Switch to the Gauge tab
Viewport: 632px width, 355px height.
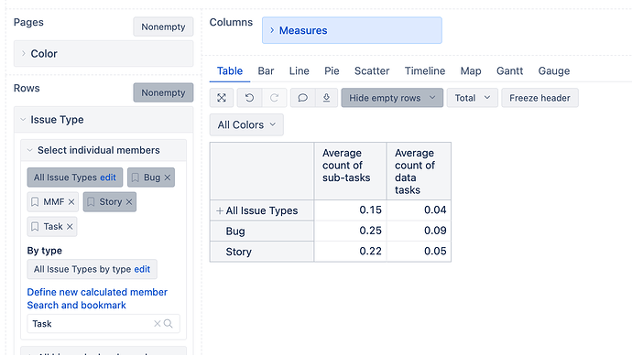point(554,70)
